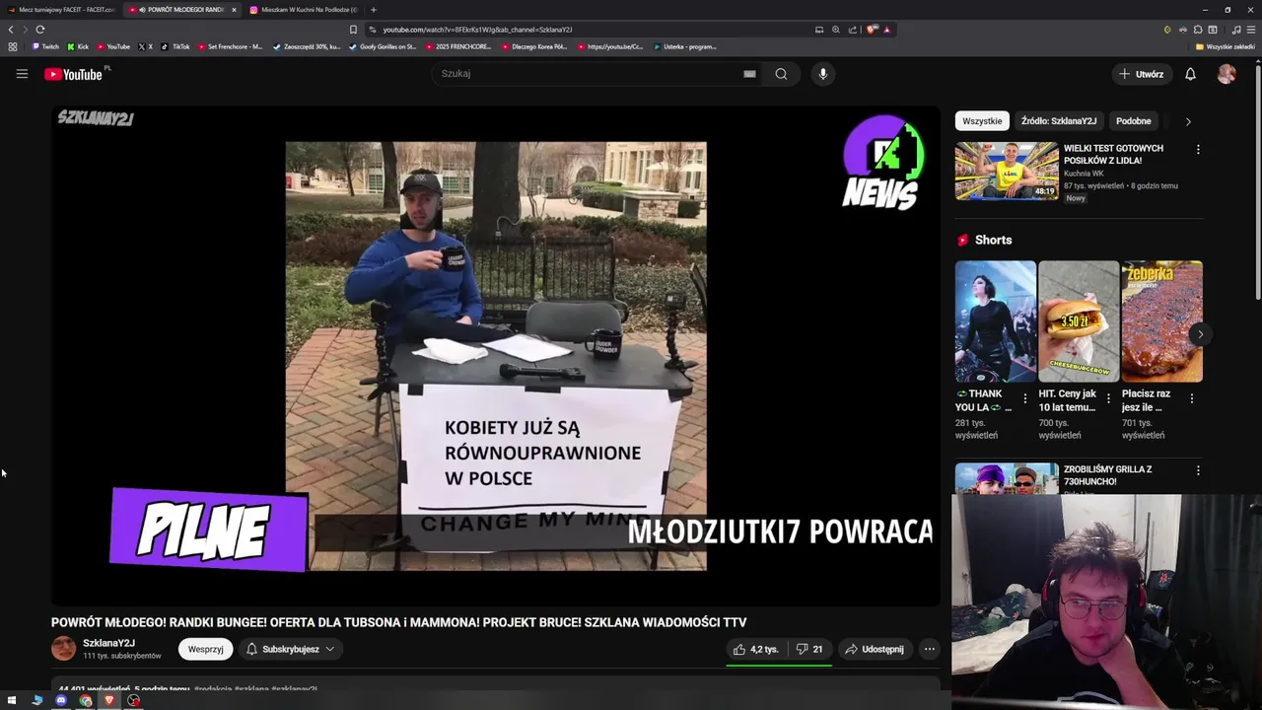Open the Kuchnia WK channel link
The width and height of the screenshot is (1262, 710).
tap(1084, 174)
